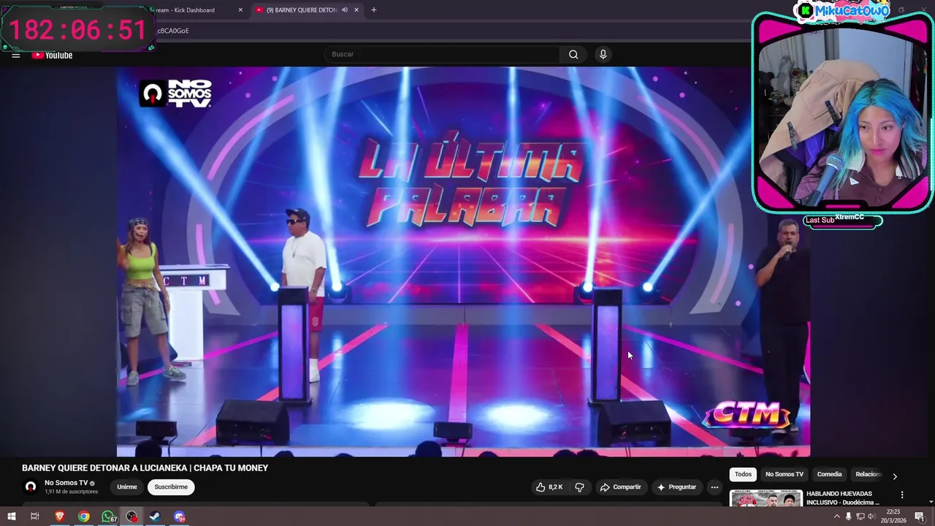Launch Brave browser from the taskbar

[60, 517]
